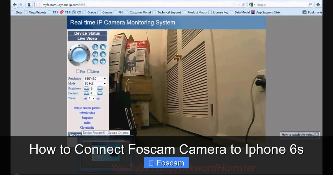
Task: Click the center of the pan/tilt control dial
Action: [79, 55]
